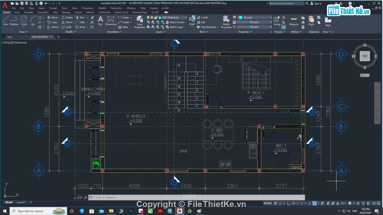383x215 pixels.
Task: Click the Match Properties tool
Action: pos(226,22)
